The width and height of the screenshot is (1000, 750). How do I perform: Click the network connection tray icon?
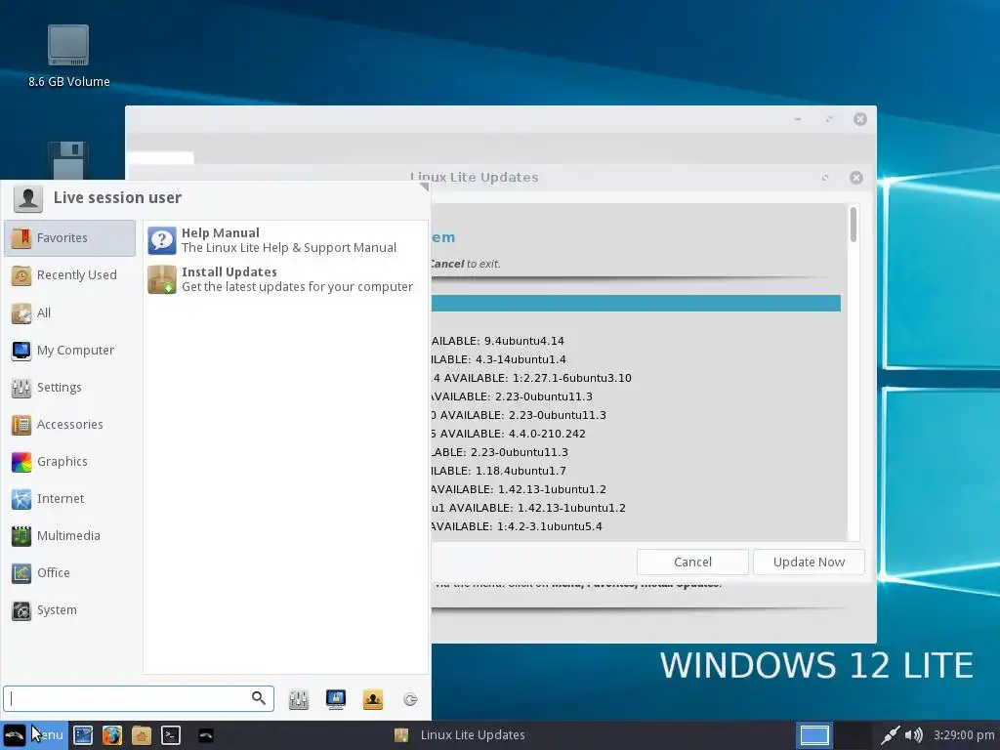tap(889, 735)
